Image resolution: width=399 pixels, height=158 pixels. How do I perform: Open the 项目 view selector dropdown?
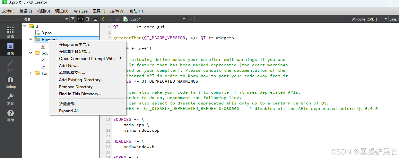(x=46, y=19)
